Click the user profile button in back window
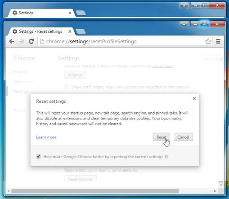The width and height of the screenshot is (229, 199). (184, 5)
